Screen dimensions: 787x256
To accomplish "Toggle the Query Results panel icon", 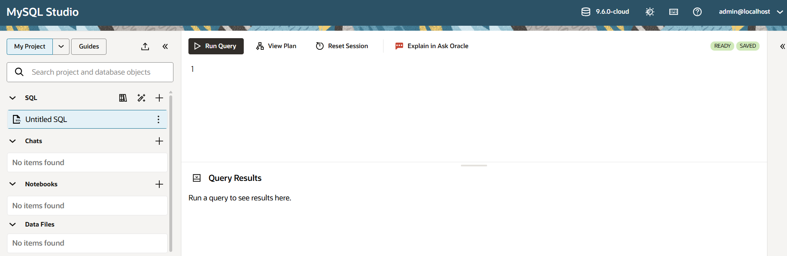I will [197, 178].
